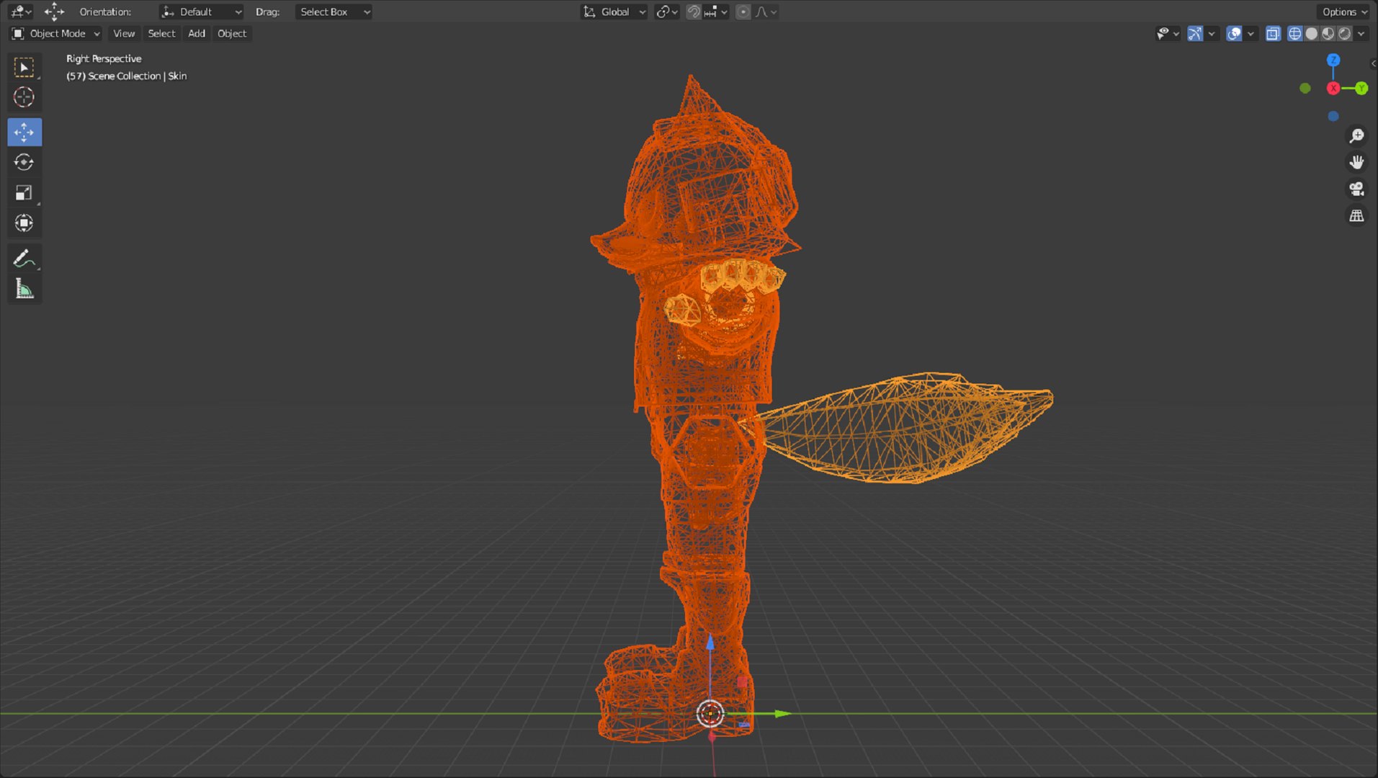The image size is (1378, 778).
Task: Toggle snapping magnet icon
Action: tap(693, 12)
